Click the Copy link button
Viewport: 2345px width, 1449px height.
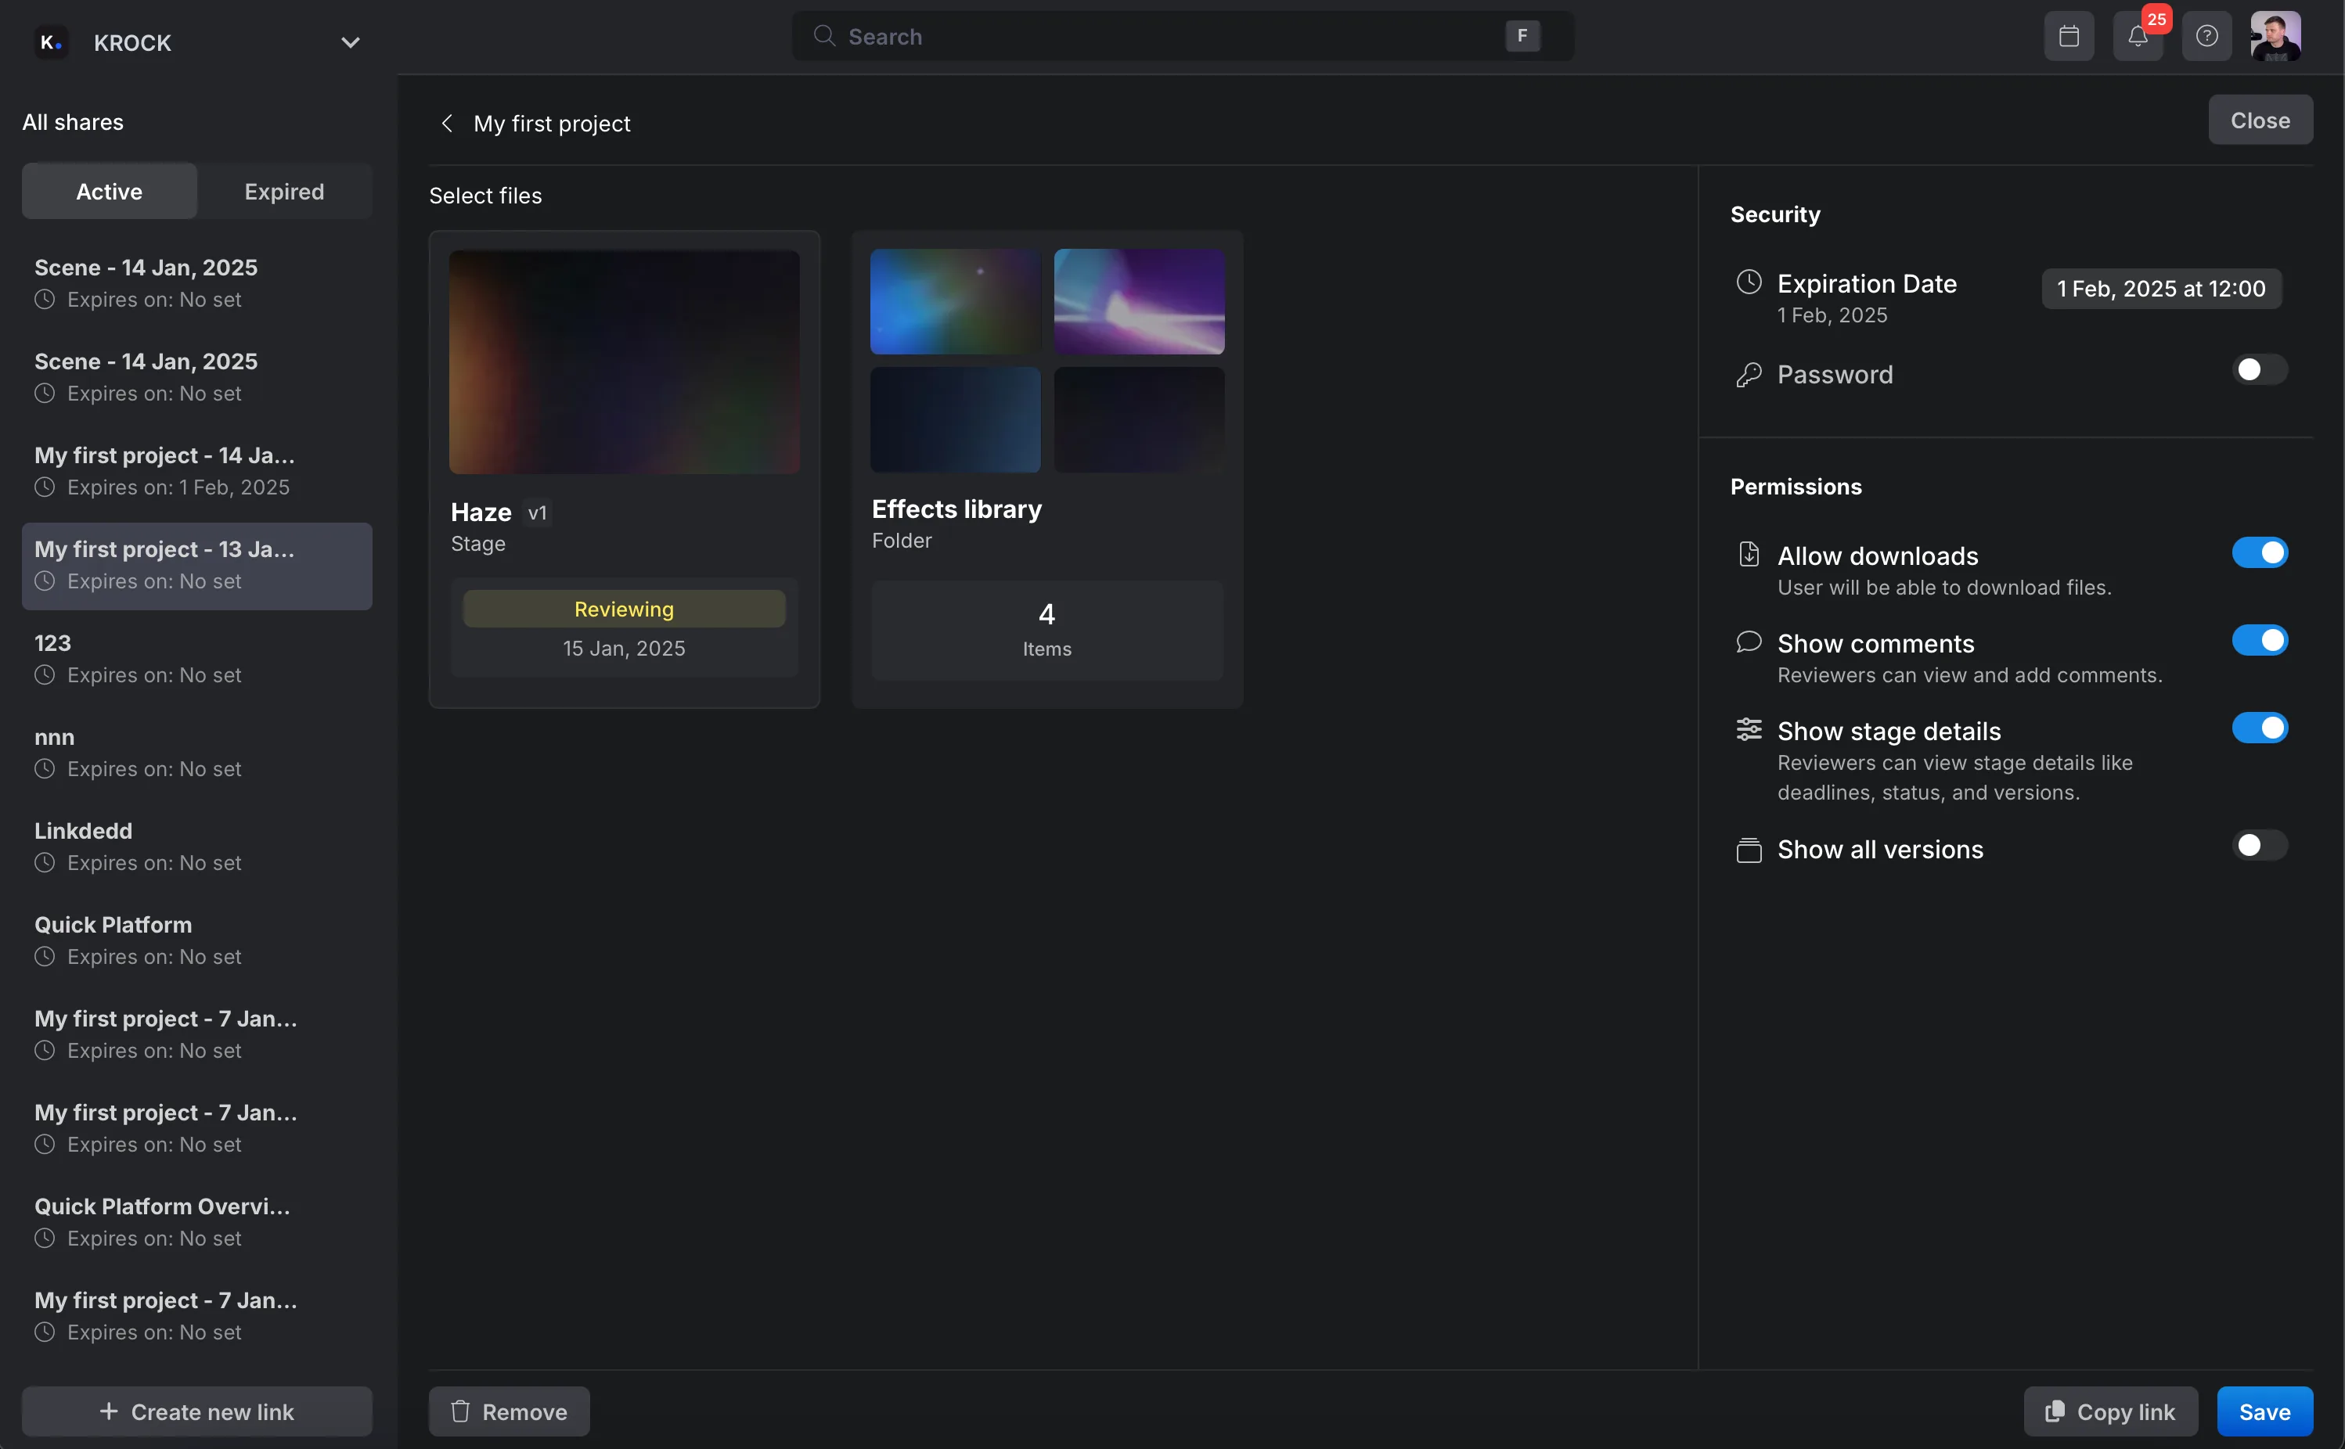[2109, 1411]
